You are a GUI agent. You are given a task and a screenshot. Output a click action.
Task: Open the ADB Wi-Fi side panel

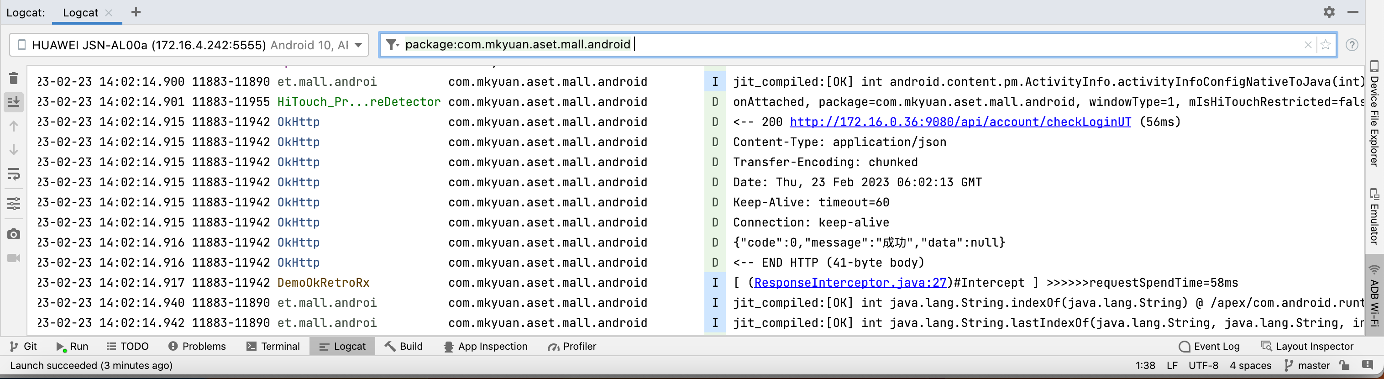[1374, 295]
